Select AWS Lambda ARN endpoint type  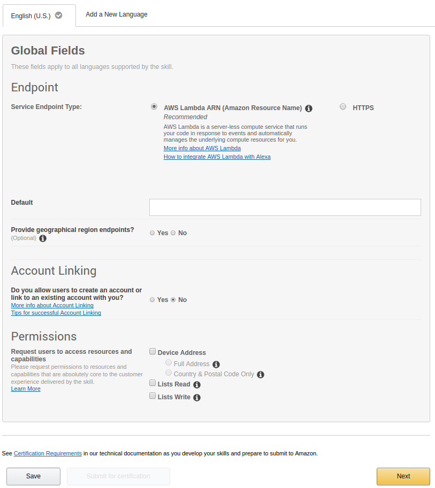click(x=154, y=106)
